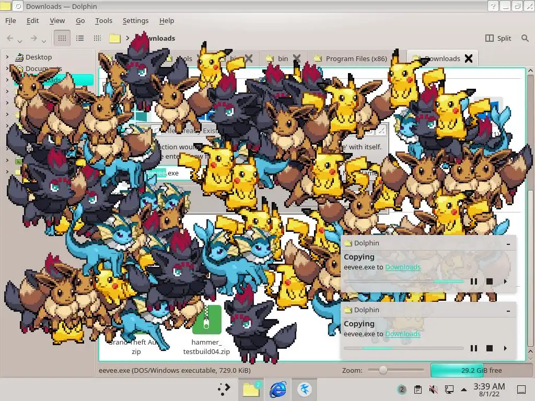535x401 pixels.
Task: Launch Internet Explorer from the taskbar
Action: click(278, 389)
